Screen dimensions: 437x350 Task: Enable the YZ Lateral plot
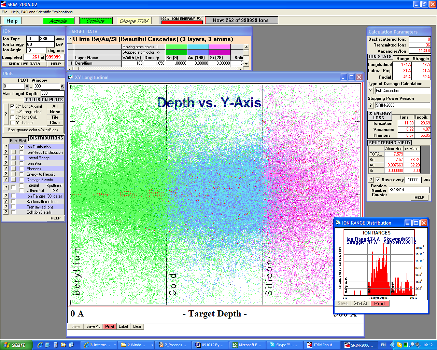click(12, 123)
